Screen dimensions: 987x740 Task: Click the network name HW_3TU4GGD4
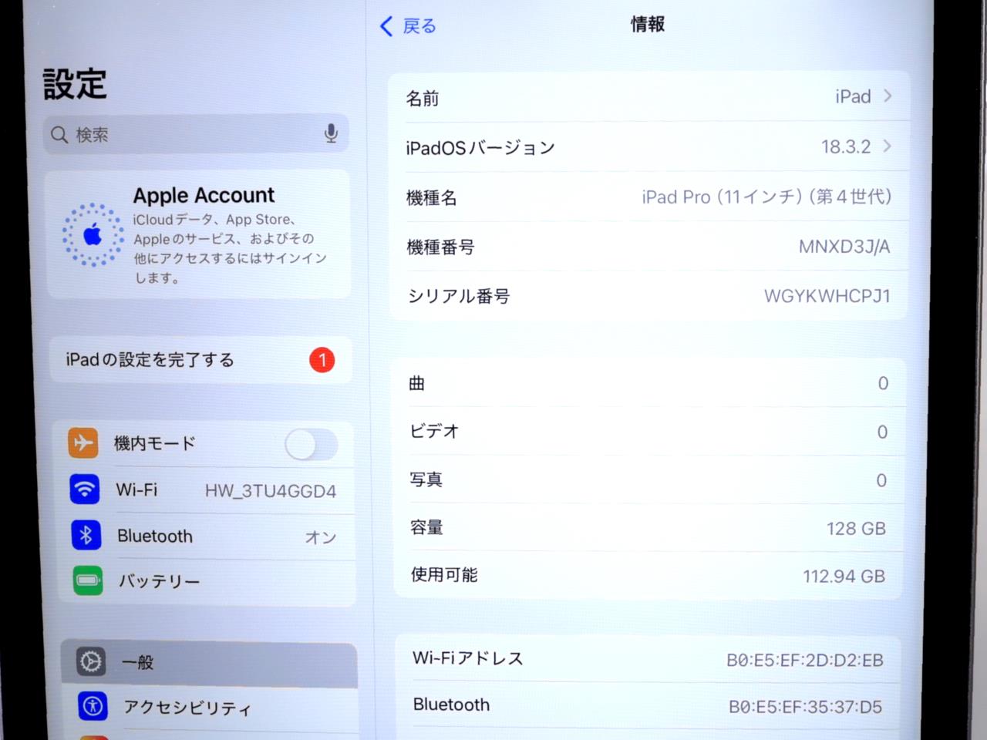(271, 491)
